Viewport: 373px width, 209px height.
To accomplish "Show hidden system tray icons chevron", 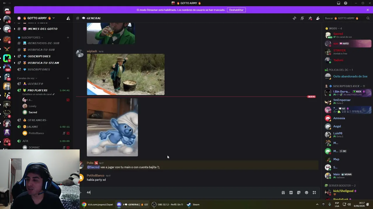I will click(317, 204).
